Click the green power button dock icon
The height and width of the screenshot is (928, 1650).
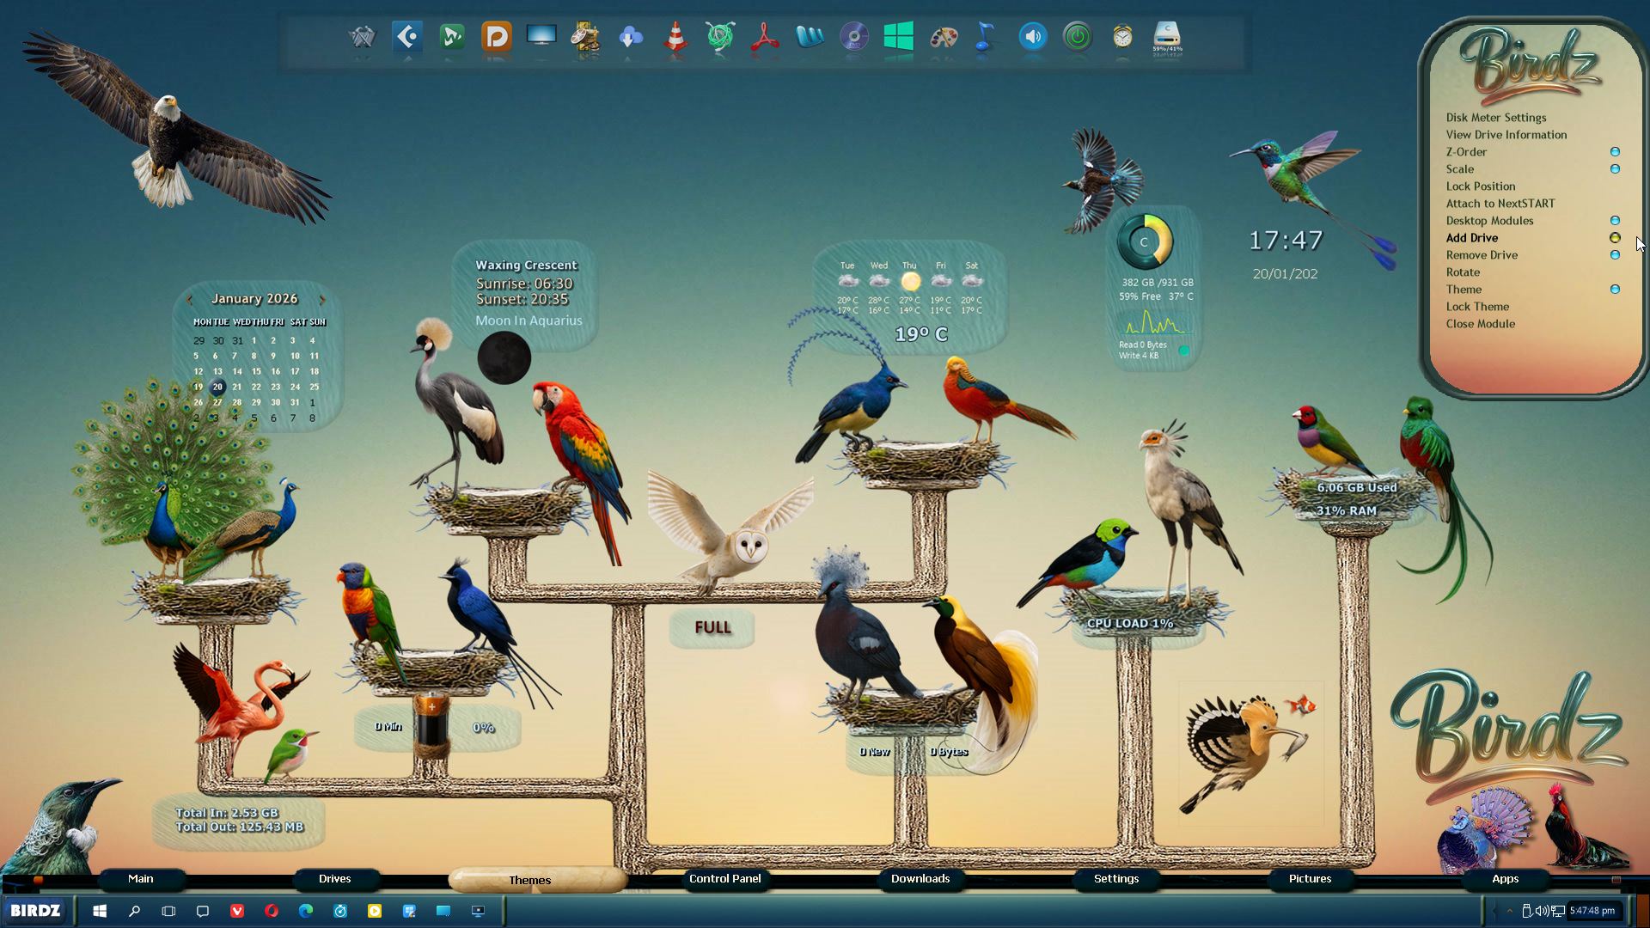1078,37
